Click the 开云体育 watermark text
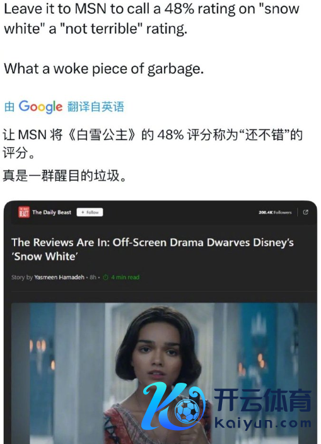321x444 pixels. pos(262,400)
